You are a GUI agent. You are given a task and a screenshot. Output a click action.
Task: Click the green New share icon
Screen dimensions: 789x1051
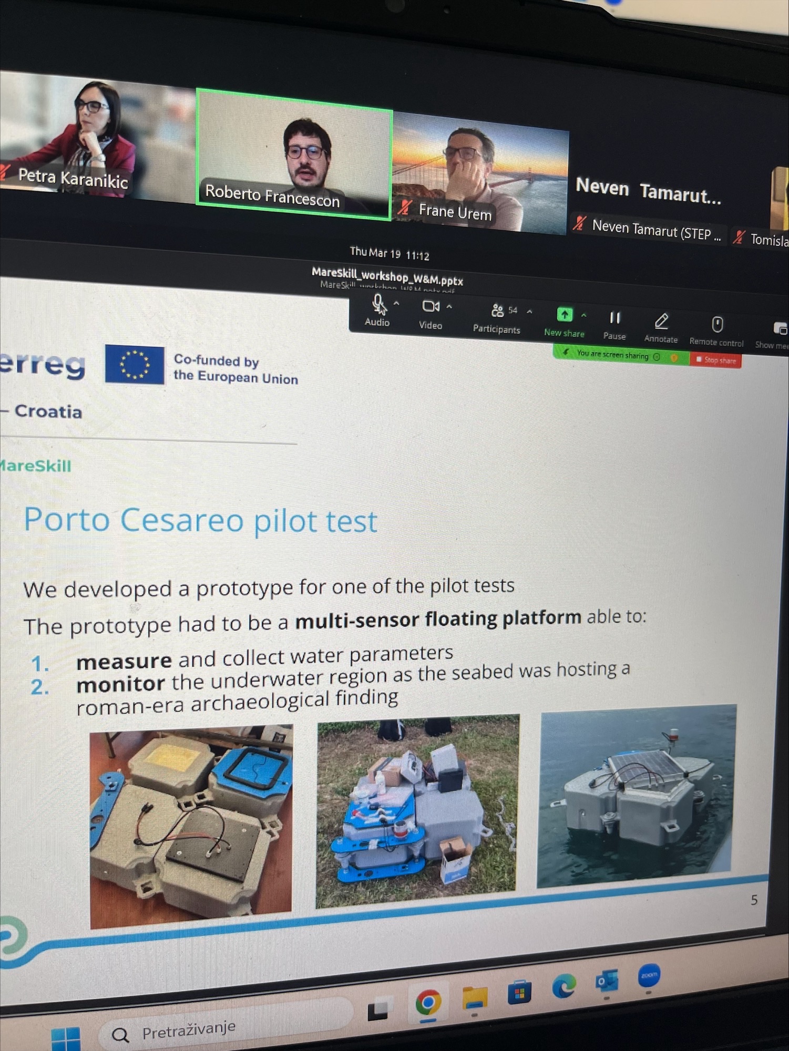pos(564,315)
